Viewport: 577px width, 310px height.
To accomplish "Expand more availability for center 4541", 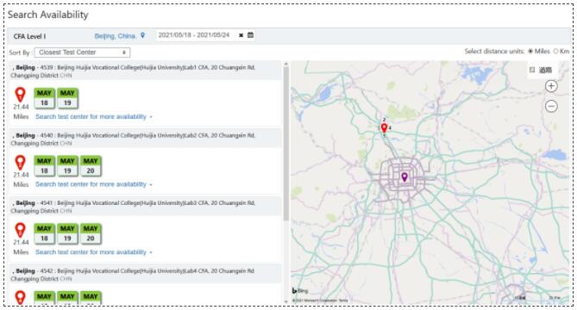I will 94,252.
